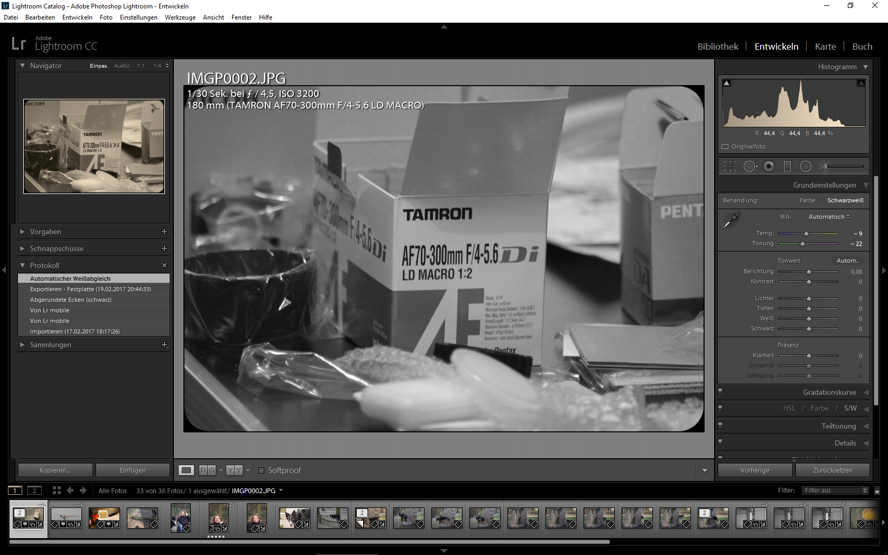Viewport: 888px width, 555px height.
Task: Toggle shadow clipping indicator in histogram
Action: [x=727, y=83]
